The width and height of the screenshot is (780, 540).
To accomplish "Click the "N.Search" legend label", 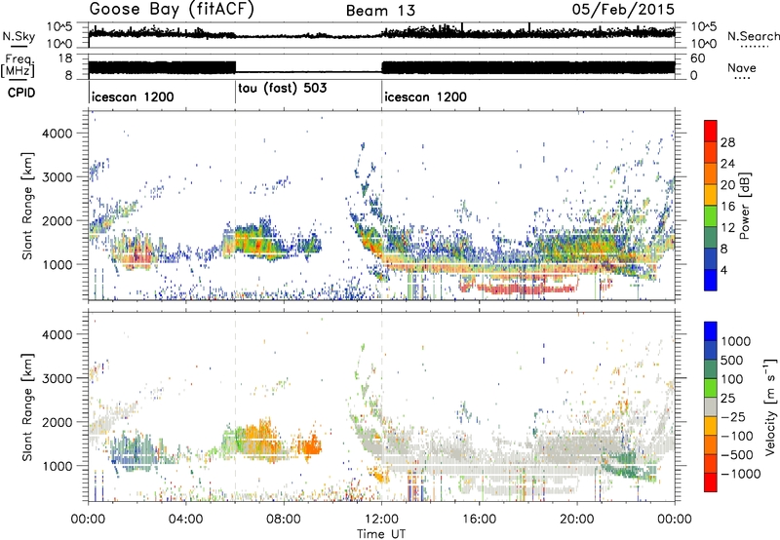I will (x=754, y=36).
